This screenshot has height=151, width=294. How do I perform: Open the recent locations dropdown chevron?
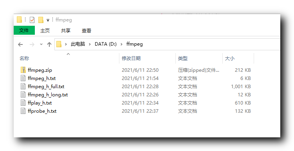[41, 44]
